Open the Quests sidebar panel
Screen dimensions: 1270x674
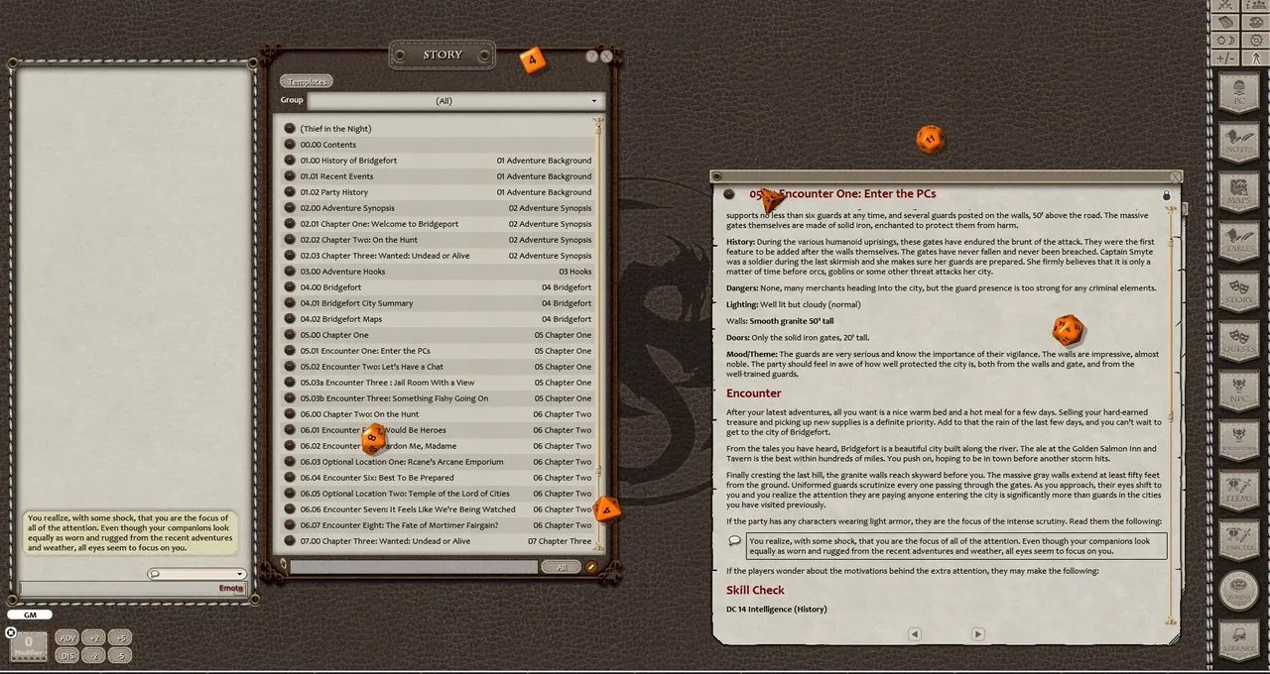pos(1238,341)
